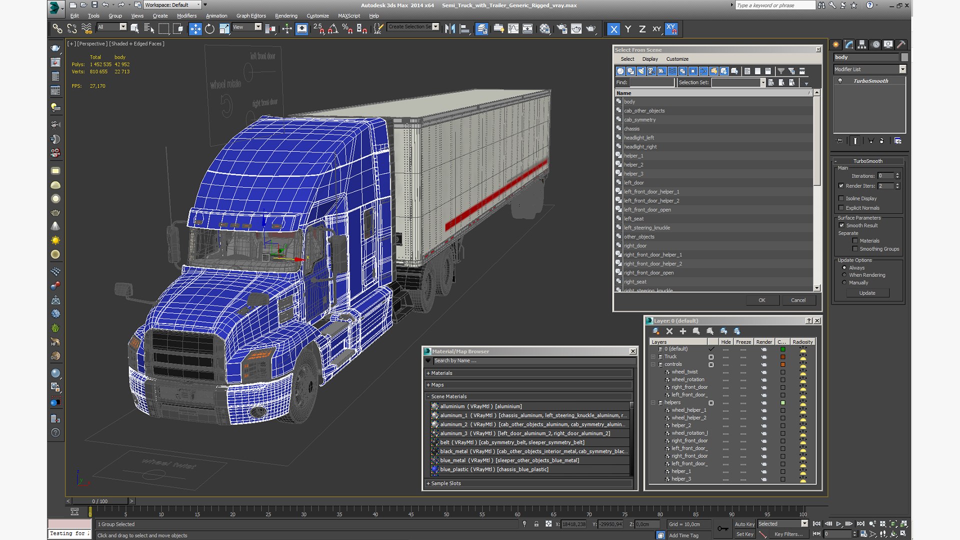The image size is (960, 540).
Task: Click the Select and Link chain icon
Action: coord(57,29)
